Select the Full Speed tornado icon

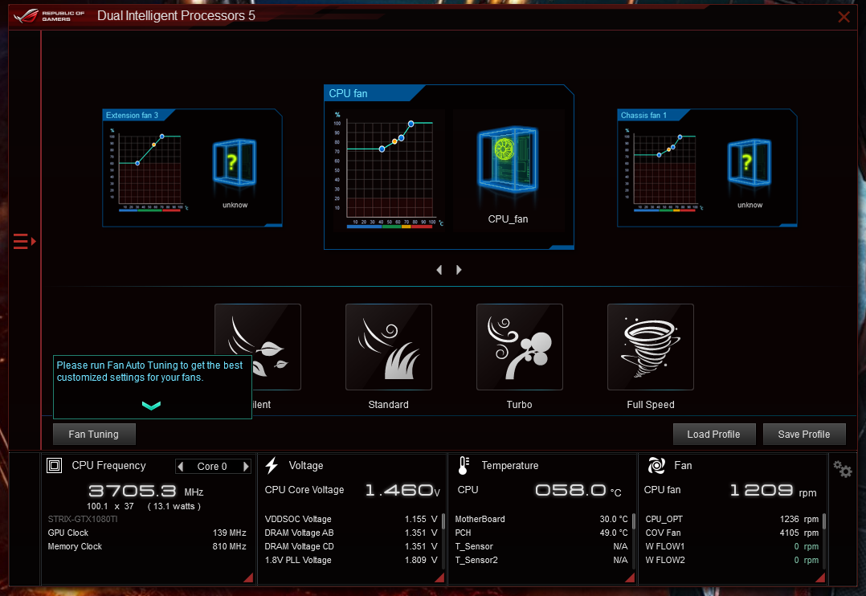point(651,347)
